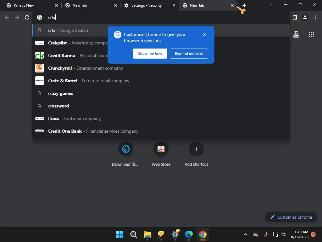Screen dimensions: 322x242
Task: Open gear app in taskbar
Action: 175,234
